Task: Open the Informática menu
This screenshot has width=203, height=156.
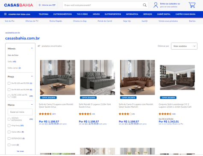Action: [132, 14]
